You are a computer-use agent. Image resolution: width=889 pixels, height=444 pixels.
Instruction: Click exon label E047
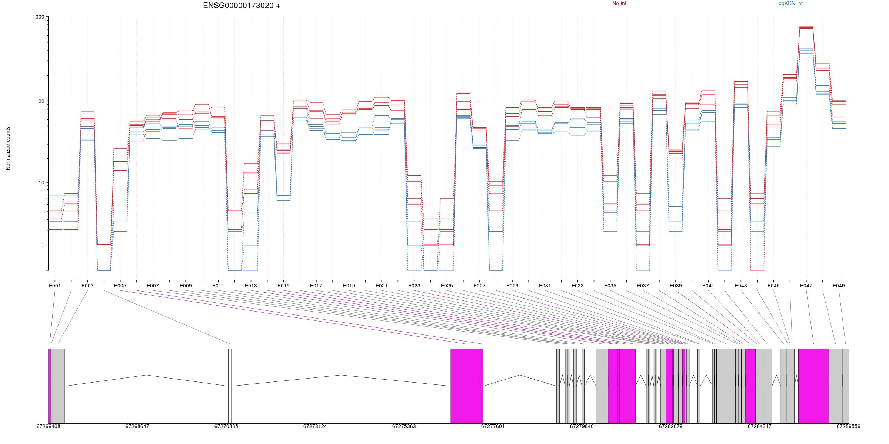pyautogui.click(x=806, y=286)
